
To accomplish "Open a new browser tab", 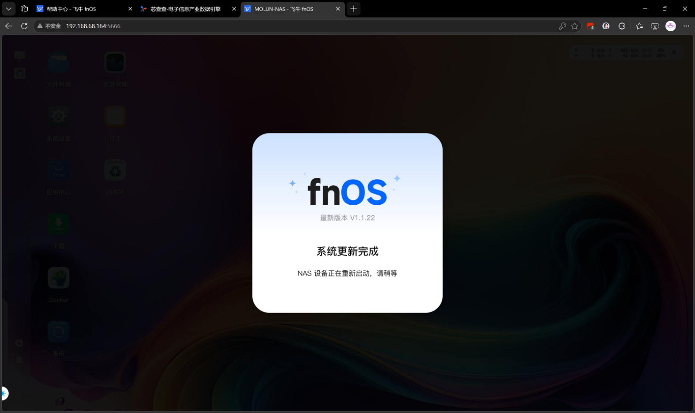I will [x=354, y=9].
